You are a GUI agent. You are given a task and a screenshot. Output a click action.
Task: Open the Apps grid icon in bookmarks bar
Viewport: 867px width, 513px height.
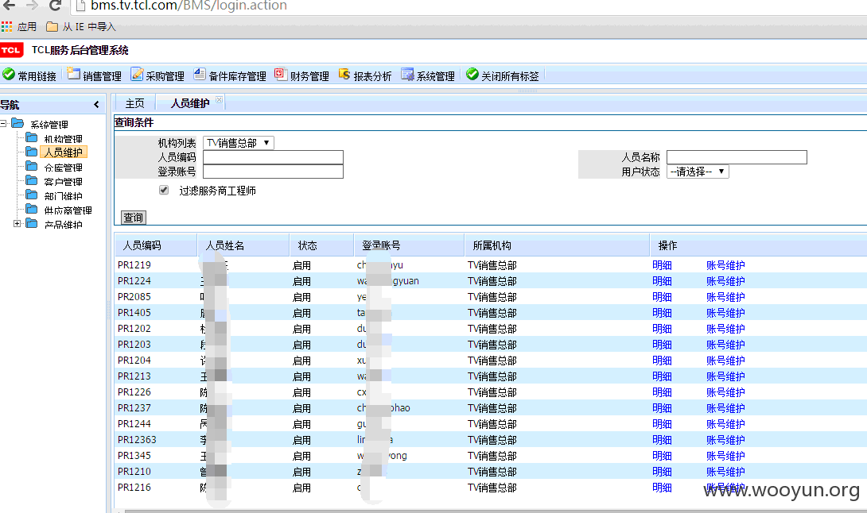click(6, 26)
